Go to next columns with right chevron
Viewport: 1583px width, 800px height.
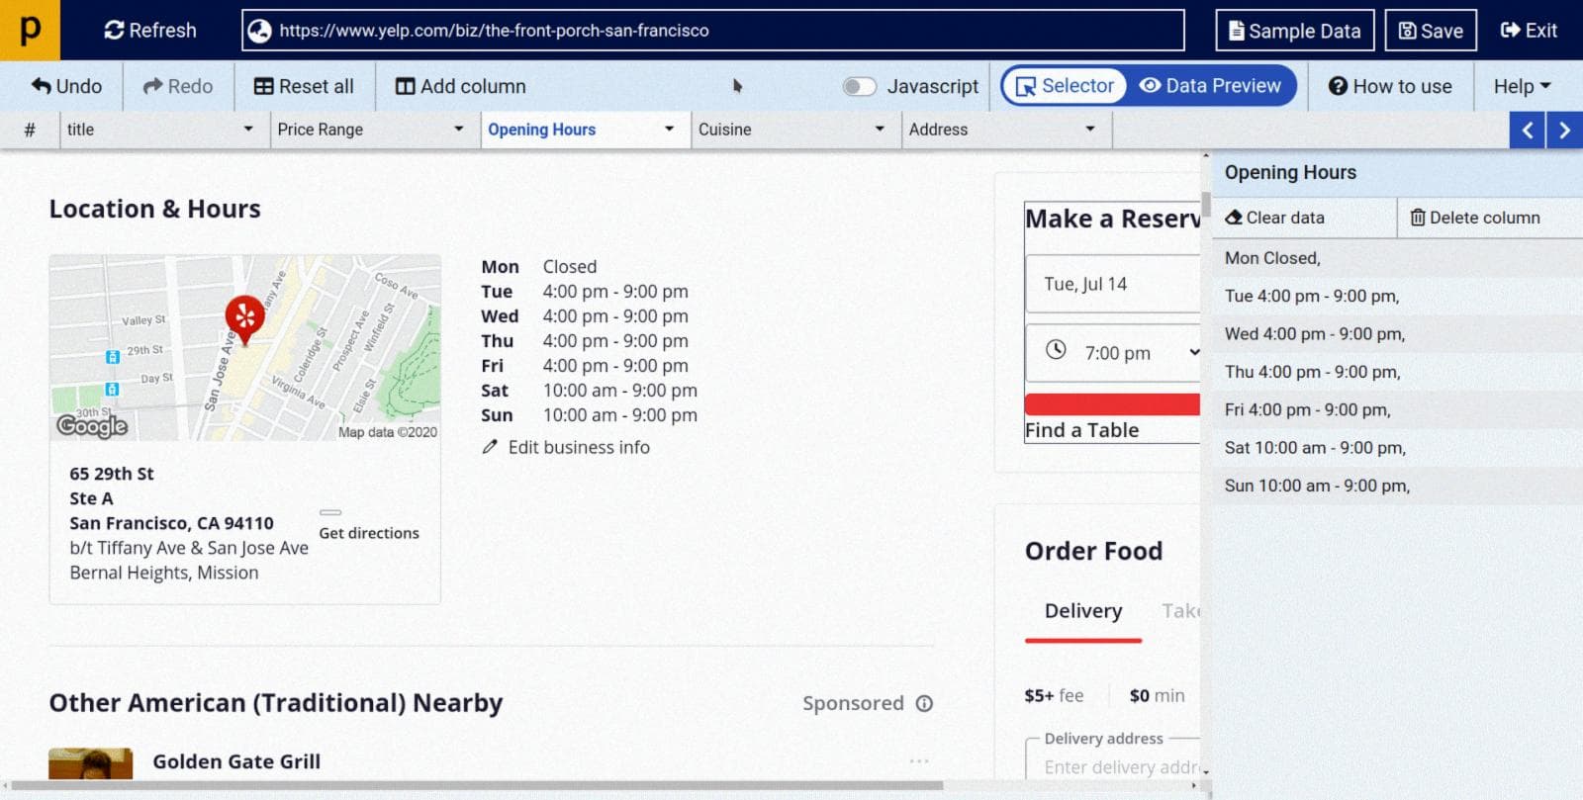click(1564, 130)
